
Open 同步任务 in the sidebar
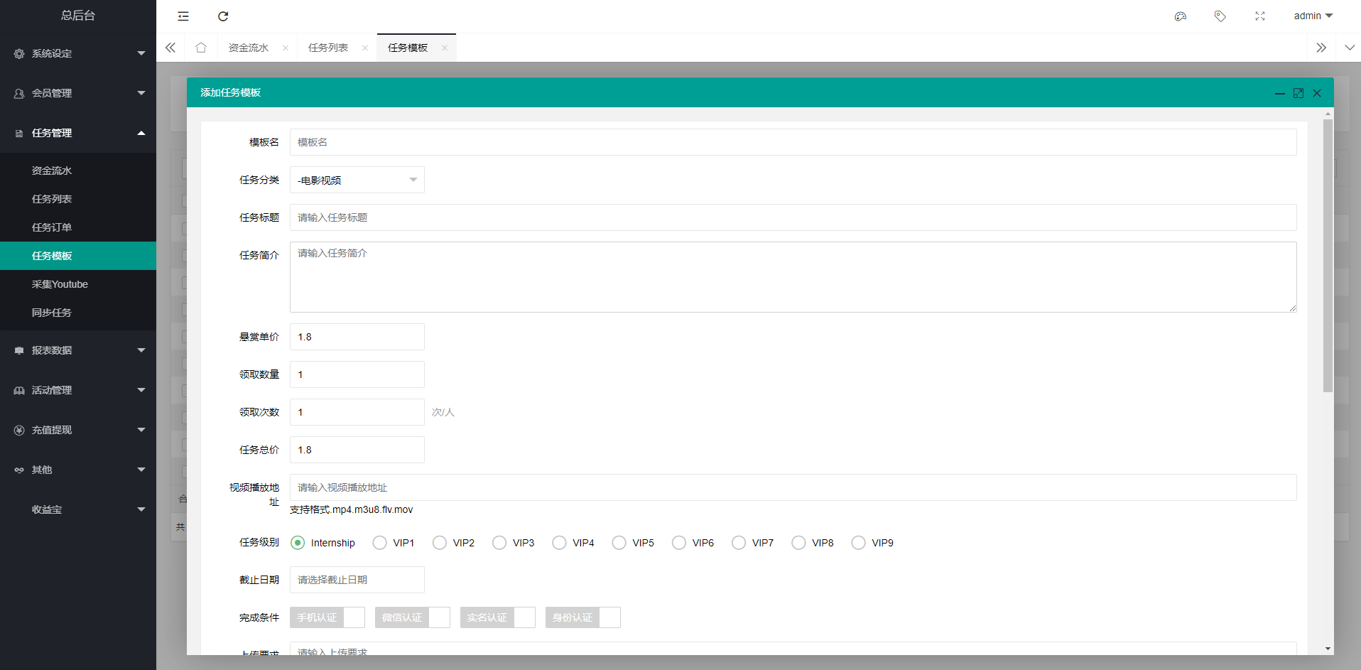tap(78, 313)
